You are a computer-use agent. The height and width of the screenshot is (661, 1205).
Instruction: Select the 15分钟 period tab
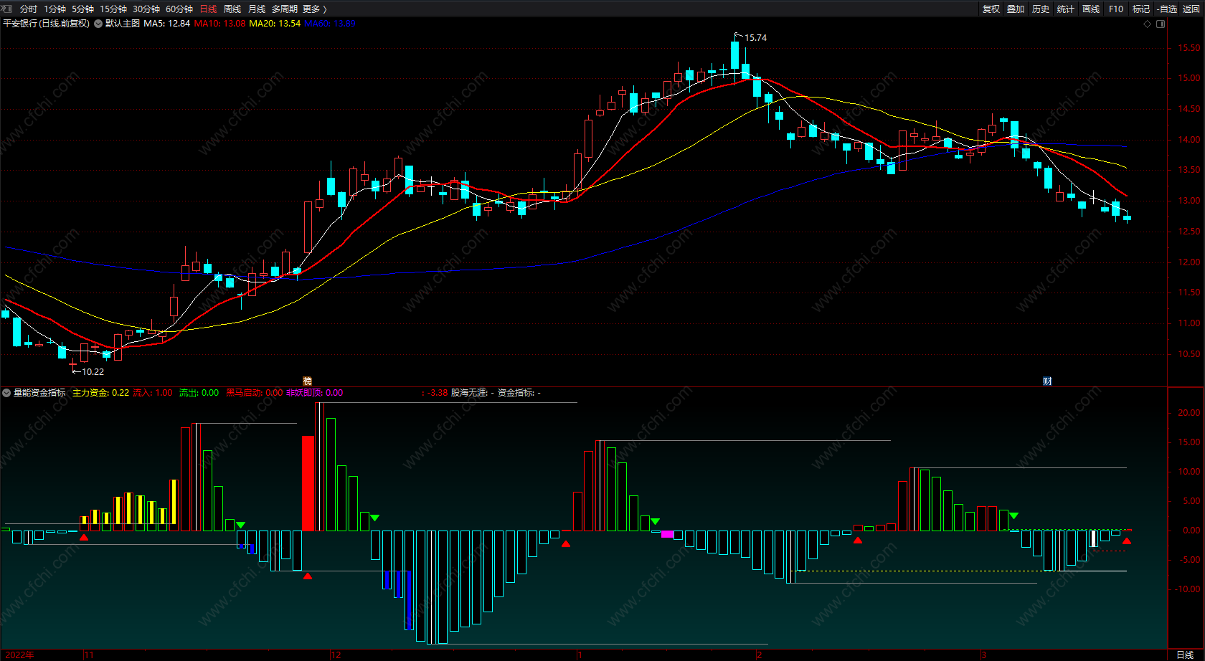(x=113, y=9)
